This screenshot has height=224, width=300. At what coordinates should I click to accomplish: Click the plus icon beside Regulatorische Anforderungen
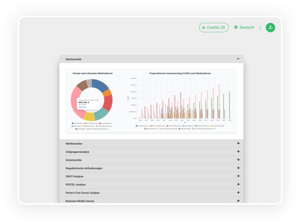[x=238, y=168]
